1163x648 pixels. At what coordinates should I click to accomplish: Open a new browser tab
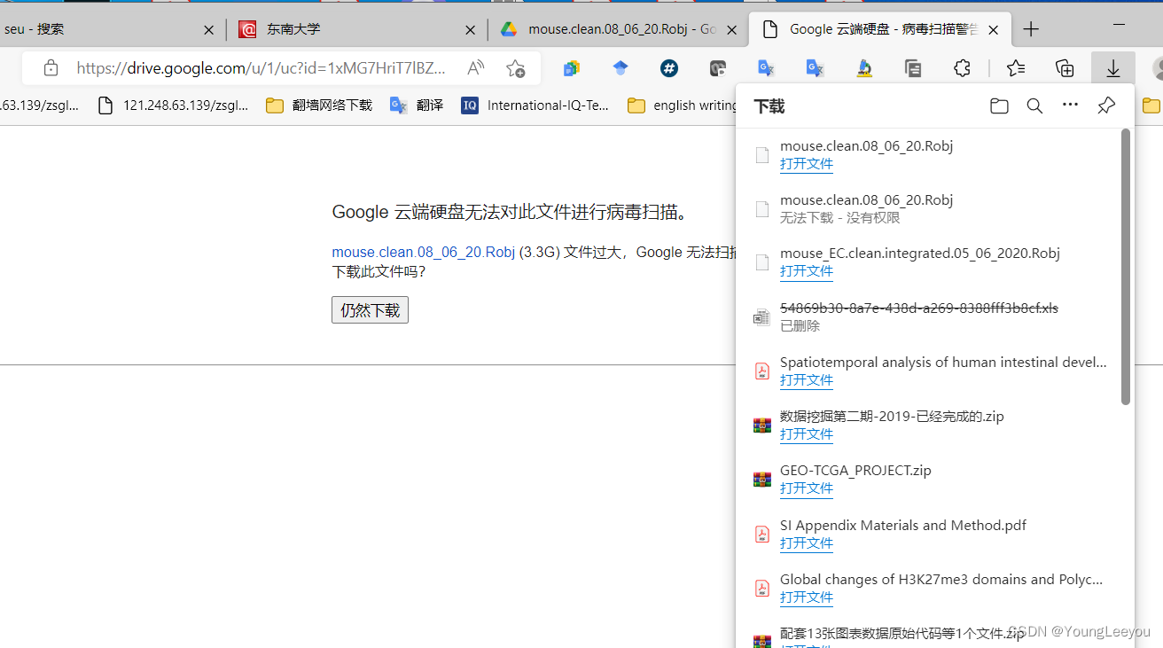tap(1031, 29)
